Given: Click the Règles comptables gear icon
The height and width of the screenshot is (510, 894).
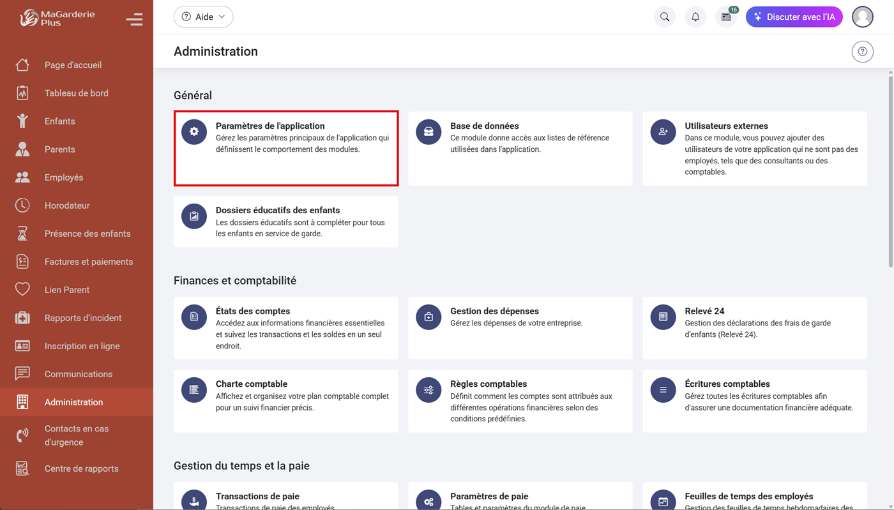Looking at the screenshot, I should [428, 389].
